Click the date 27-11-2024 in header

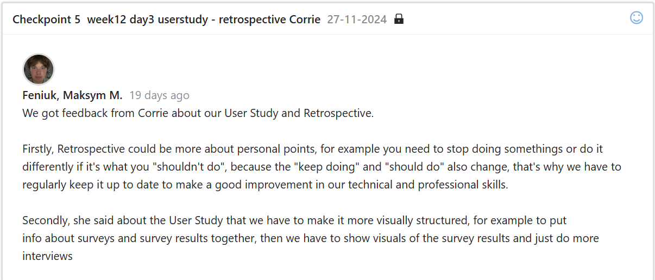point(357,19)
